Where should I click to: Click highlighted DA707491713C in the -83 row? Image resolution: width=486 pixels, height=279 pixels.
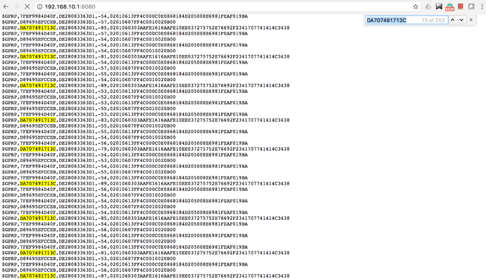point(38,120)
